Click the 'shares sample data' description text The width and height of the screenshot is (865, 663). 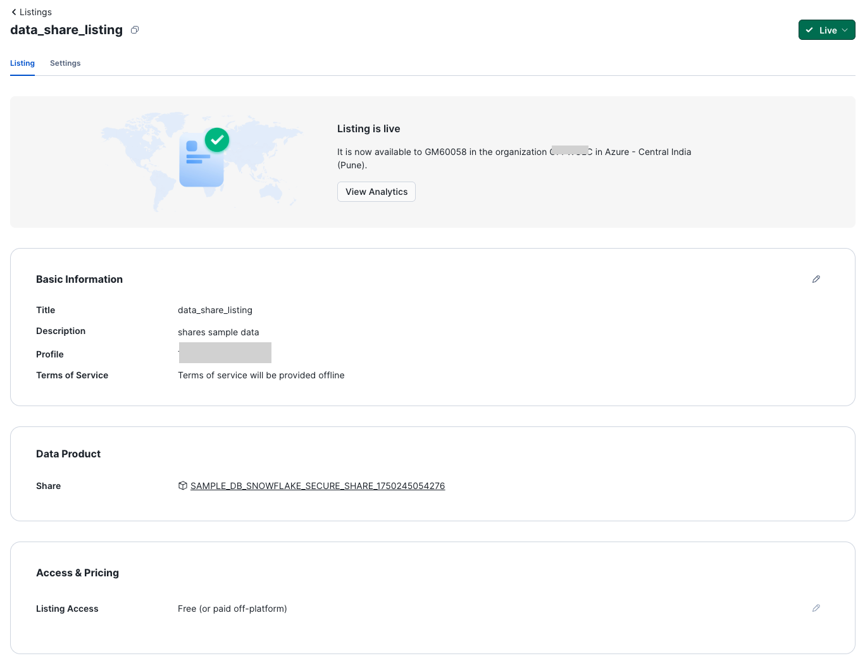(218, 332)
